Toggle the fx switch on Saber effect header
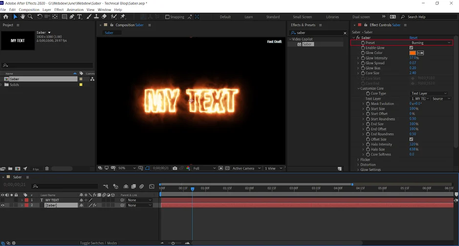Image resolution: width=459 pixels, height=246 pixels. click(x=358, y=38)
